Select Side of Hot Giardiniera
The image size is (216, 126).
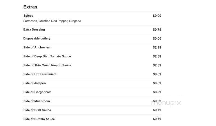(92, 74)
